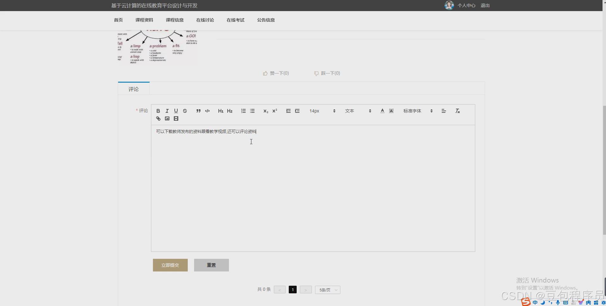Toggle strikethrough formatting in the editor
Viewport: 606px width, 306px height.
(x=185, y=111)
